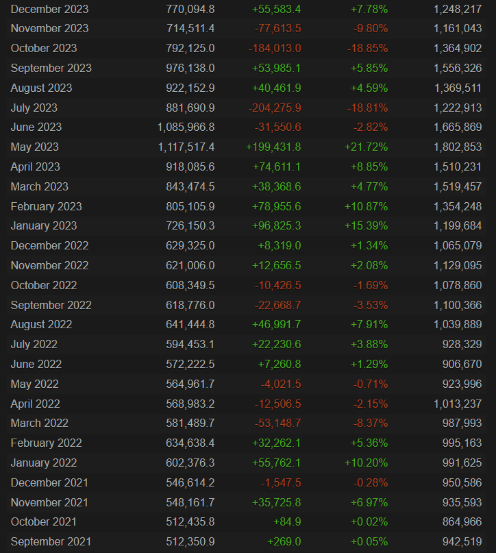496x553 pixels.
Task: Click the gain value +199,431.8
Action: pos(273,147)
